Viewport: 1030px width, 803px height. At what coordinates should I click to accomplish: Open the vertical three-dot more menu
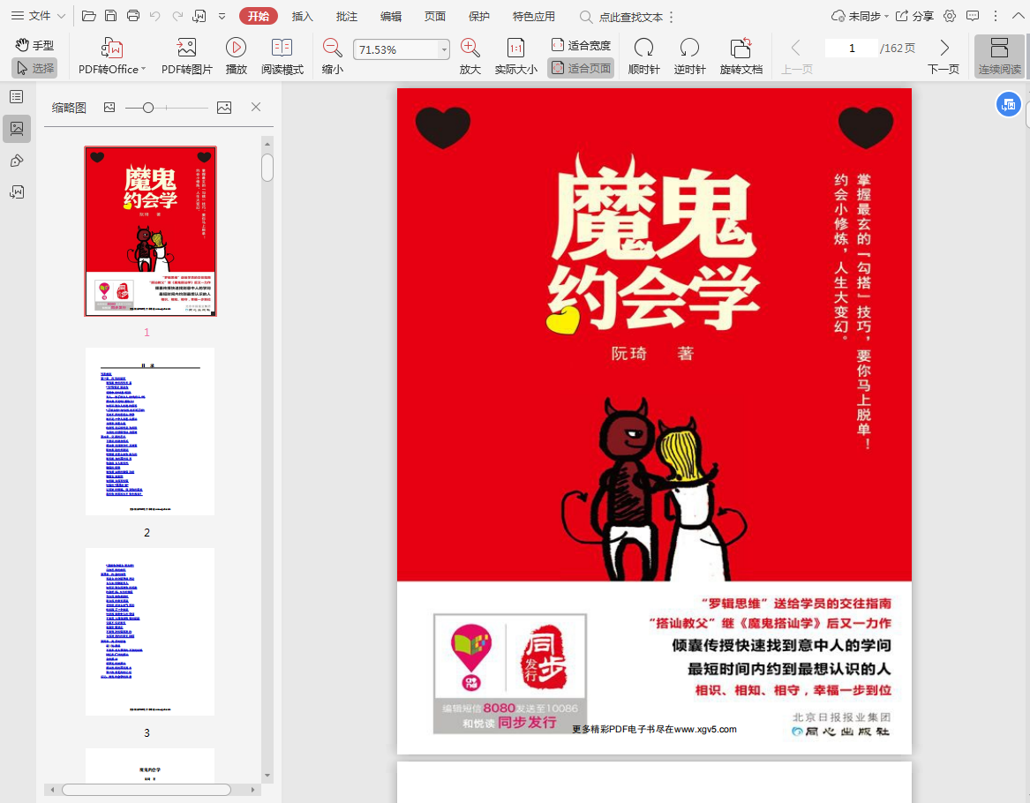[x=996, y=16]
